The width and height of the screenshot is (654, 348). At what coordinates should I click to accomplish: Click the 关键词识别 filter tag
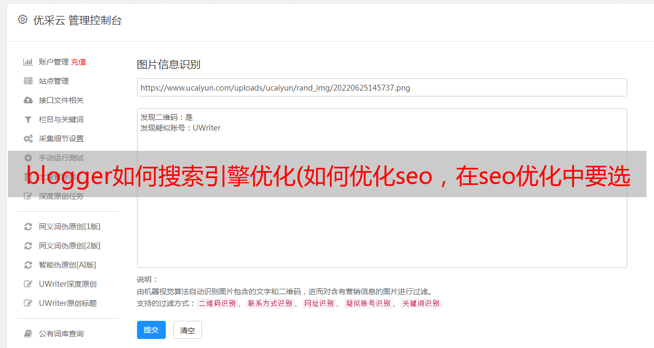pos(421,303)
